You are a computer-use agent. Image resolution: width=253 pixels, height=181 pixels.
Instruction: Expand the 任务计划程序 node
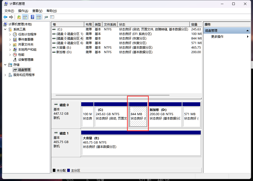point(10,34)
